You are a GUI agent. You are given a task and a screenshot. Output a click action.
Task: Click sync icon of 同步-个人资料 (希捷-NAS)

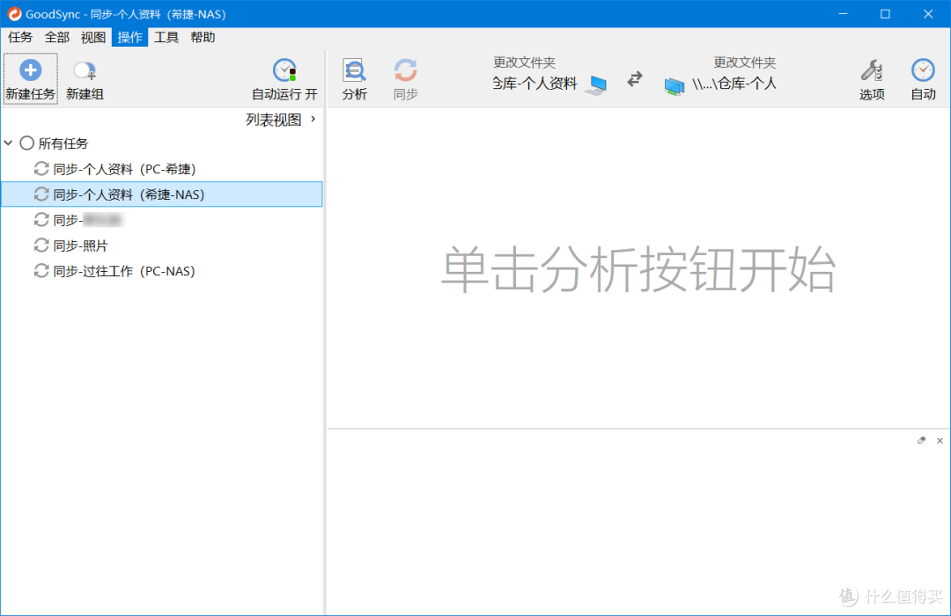41,194
